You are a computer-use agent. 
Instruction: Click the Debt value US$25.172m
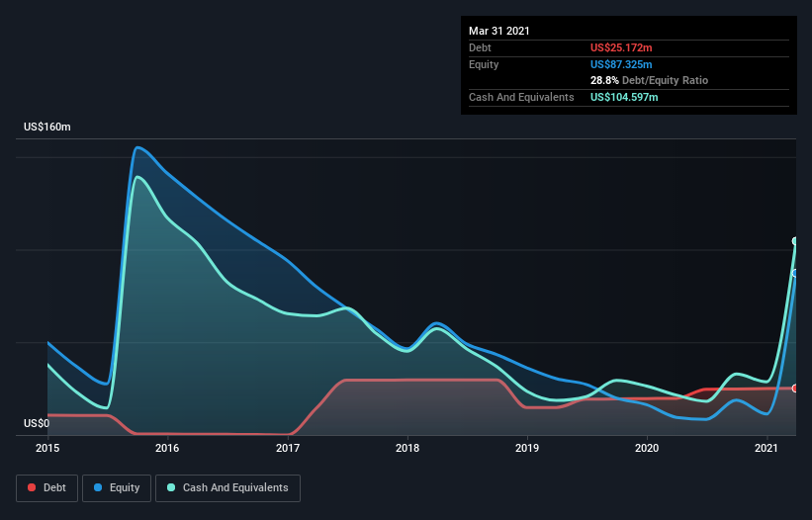click(621, 47)
